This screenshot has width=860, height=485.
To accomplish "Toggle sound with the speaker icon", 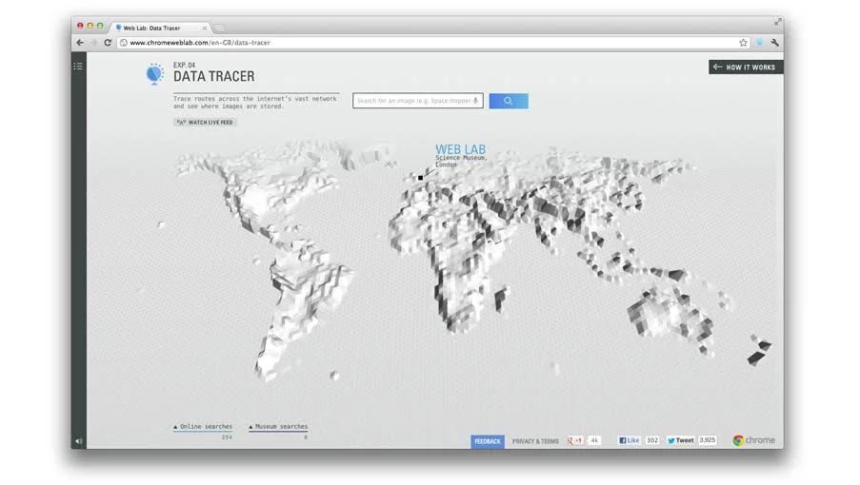I will point(79,441).
